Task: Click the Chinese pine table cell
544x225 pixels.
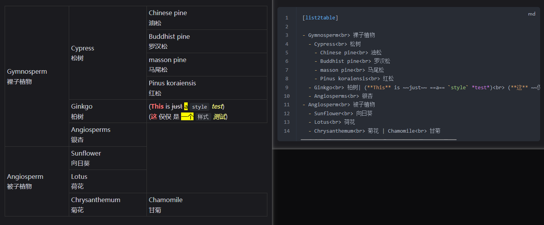Action: pyautogui.click(x=207, y=18)
